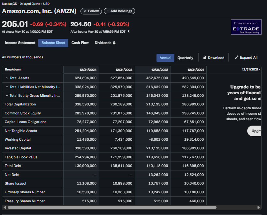Click the Download button

click(214, 58)
